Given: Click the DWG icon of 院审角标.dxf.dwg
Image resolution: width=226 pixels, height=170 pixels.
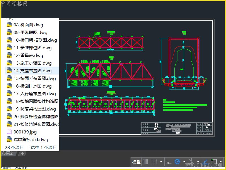Looking at the screenshot, I should 9,139.
